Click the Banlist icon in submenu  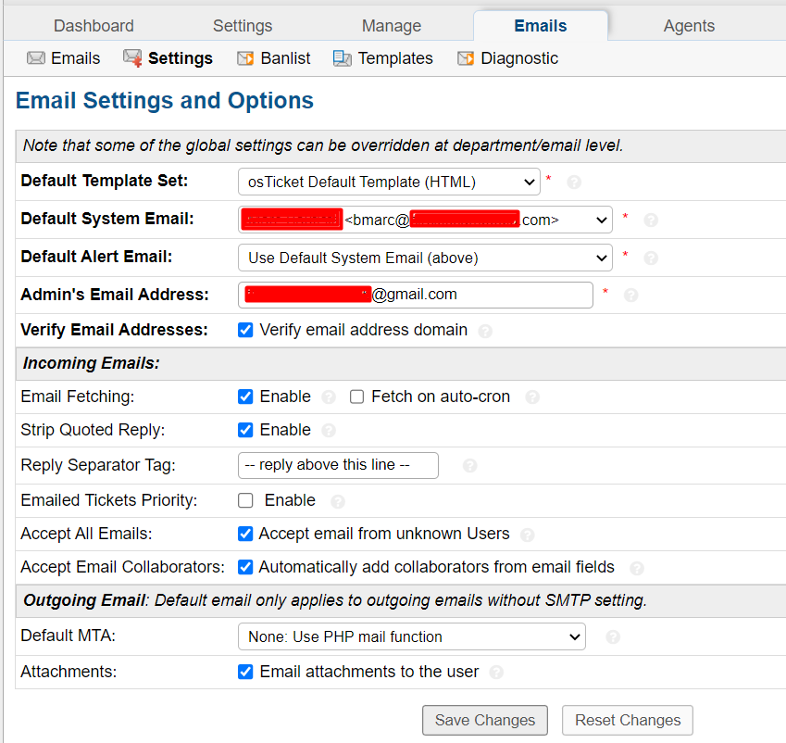tap(245, 58)
